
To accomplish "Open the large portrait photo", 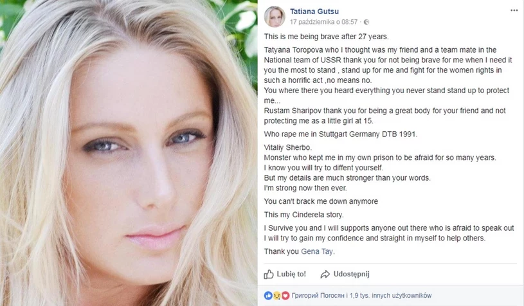I will coord(129,153).
